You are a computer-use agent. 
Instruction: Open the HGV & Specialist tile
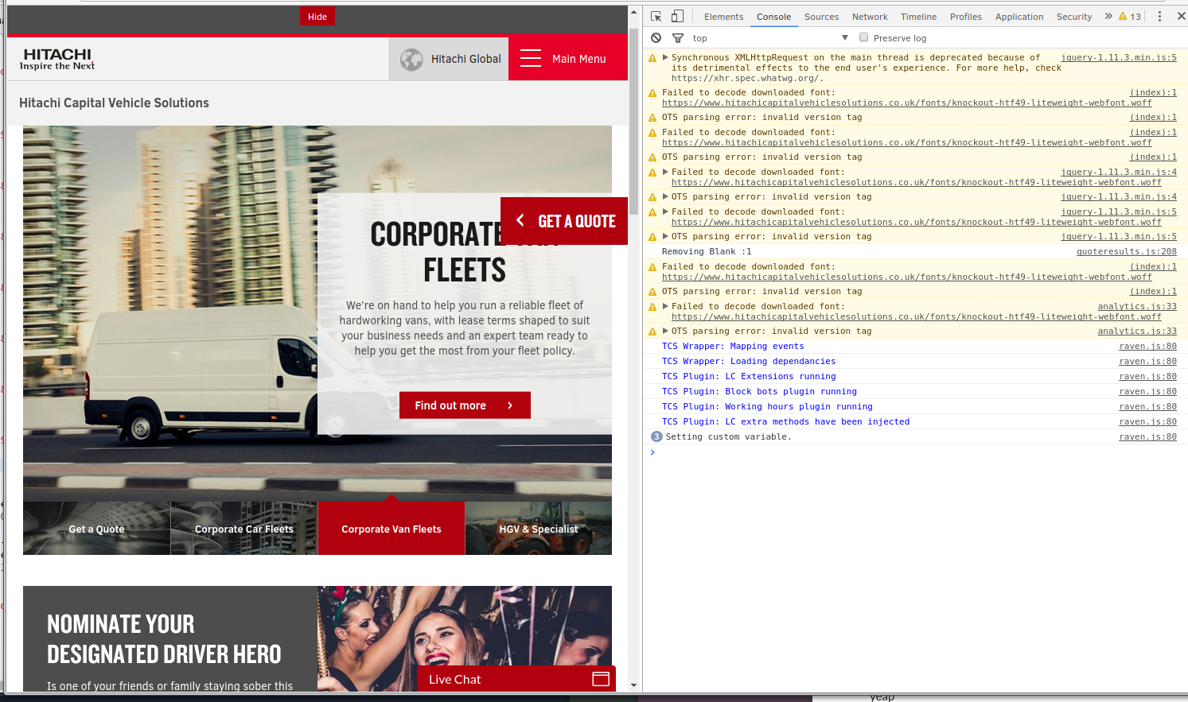[539, 528]
